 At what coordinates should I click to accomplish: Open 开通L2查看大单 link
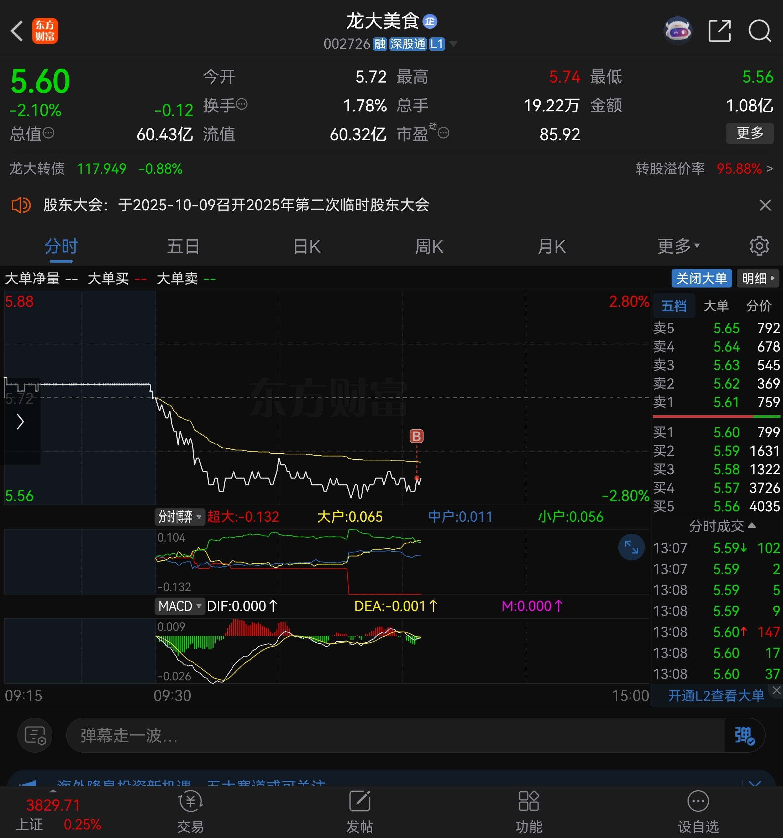715,696
